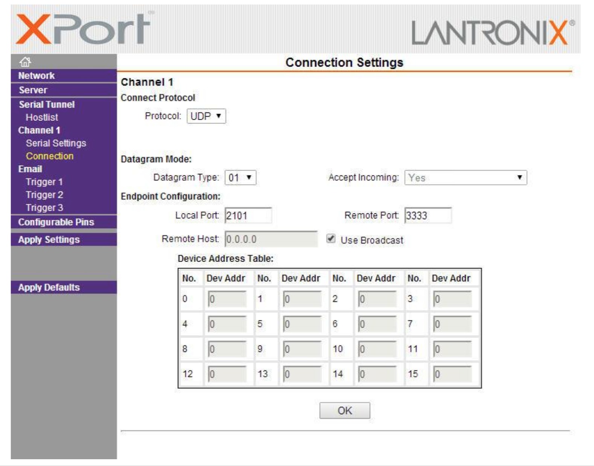Open the Connection page link
This screenshot has height=466, width=594.
[x=50, y=156]
